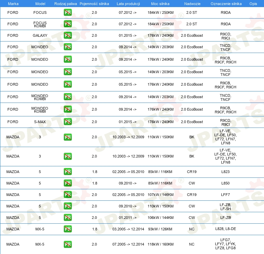Click the Model column header
This screenshot has height=254, width=264.
click(40, 4)
